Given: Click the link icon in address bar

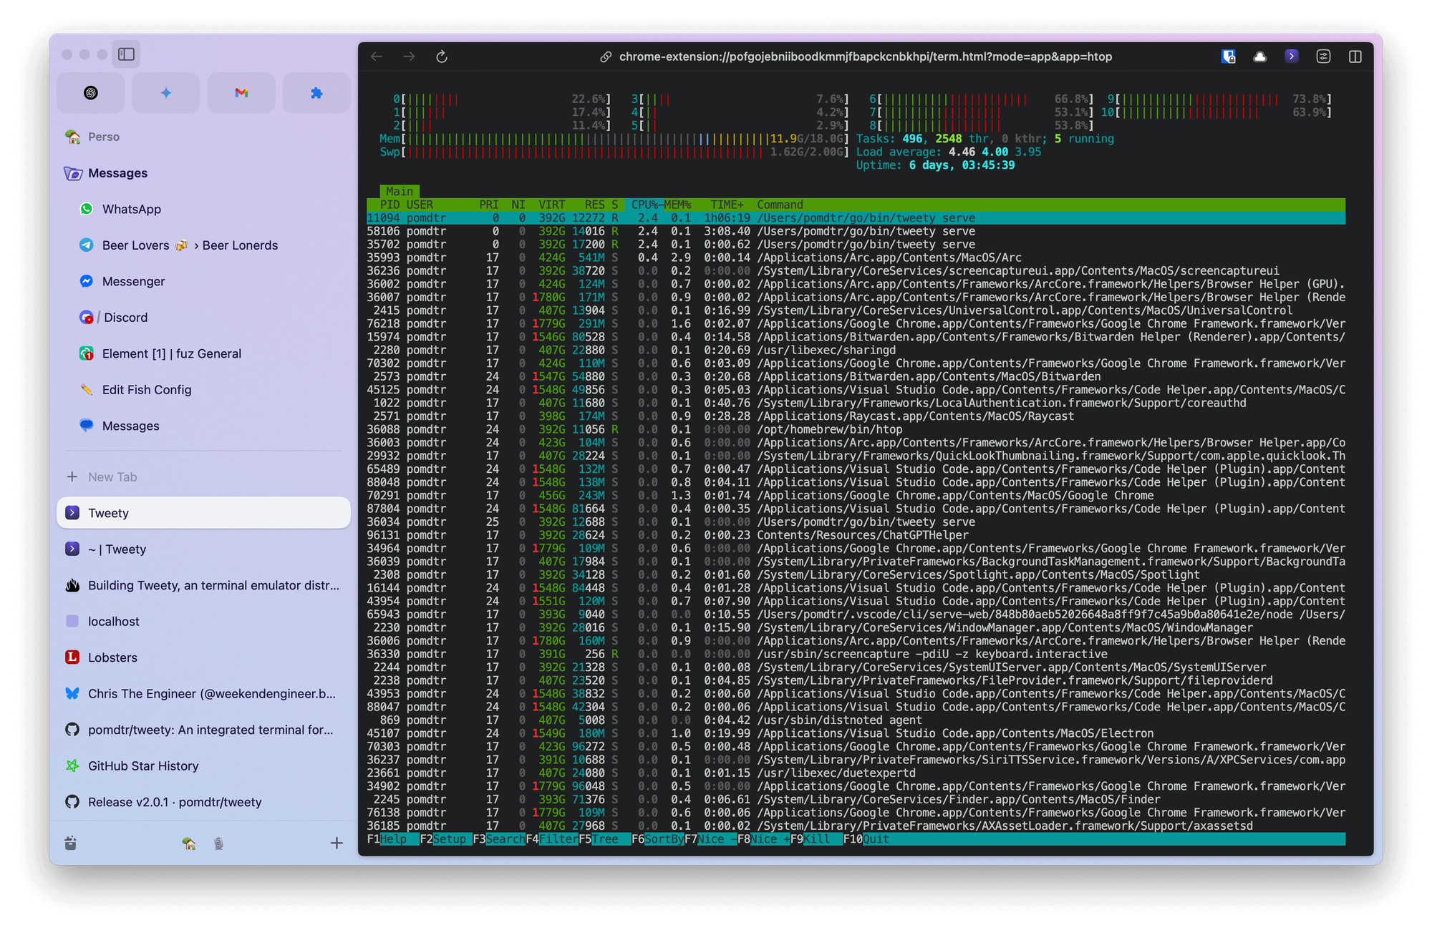Looking at the screenshot, I should 606,57.
